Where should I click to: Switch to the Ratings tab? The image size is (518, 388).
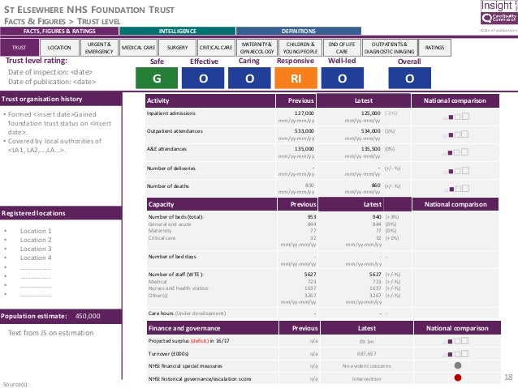(434, 48)
